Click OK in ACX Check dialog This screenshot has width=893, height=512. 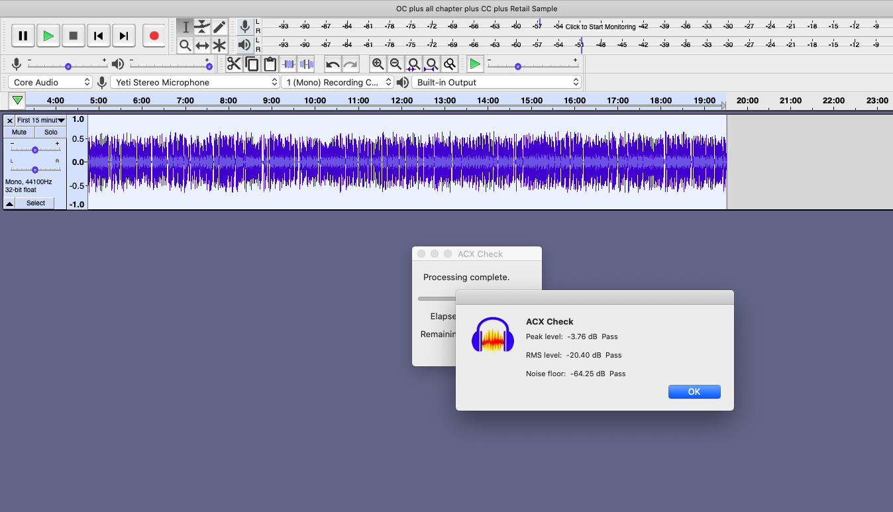(694, 391)
